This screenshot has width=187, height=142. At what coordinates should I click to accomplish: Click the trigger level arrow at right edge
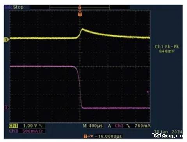pos(148,92)
